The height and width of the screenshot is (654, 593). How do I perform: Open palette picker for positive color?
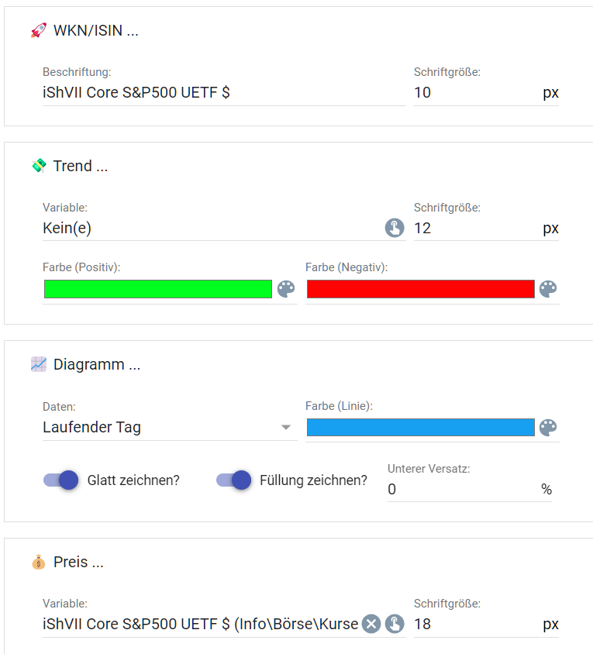pos(286,289)
